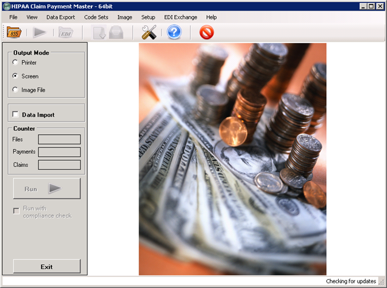Image resolution: width=387 pixels, height=288 pixels.
Task: Click the open envelope toolbar icon
Action: (116, 33)
